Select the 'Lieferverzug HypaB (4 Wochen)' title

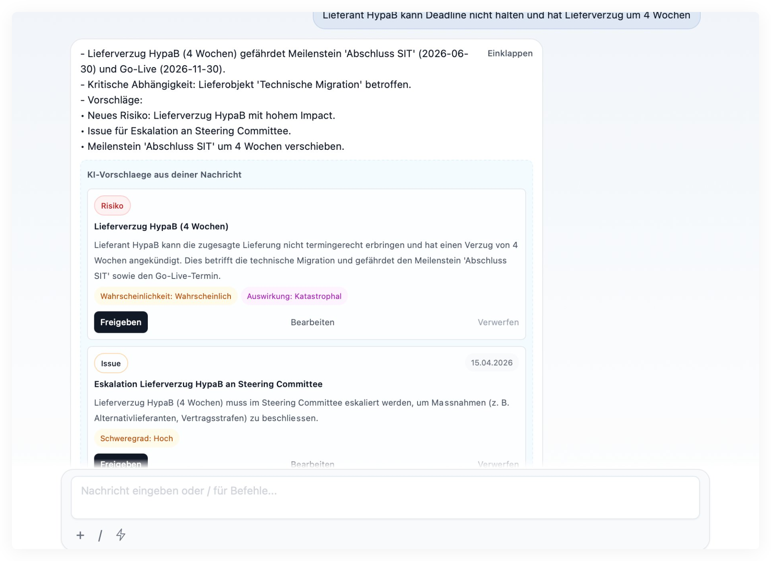(x=161, y=226)
